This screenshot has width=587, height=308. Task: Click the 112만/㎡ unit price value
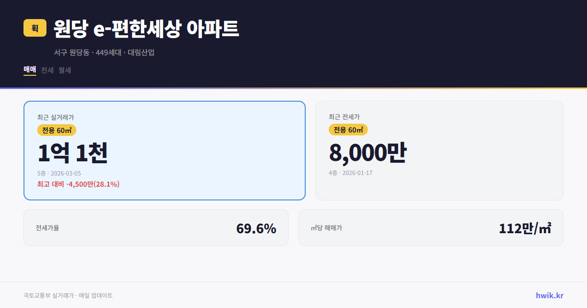[525, 227]
